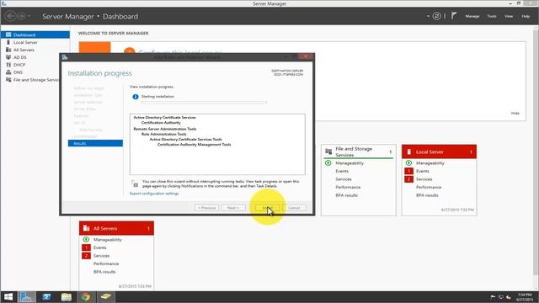The width and height of the screenshot is (539, 303).
Task: Open Chrome from taskbar
Action: click(x=86, y=297)
